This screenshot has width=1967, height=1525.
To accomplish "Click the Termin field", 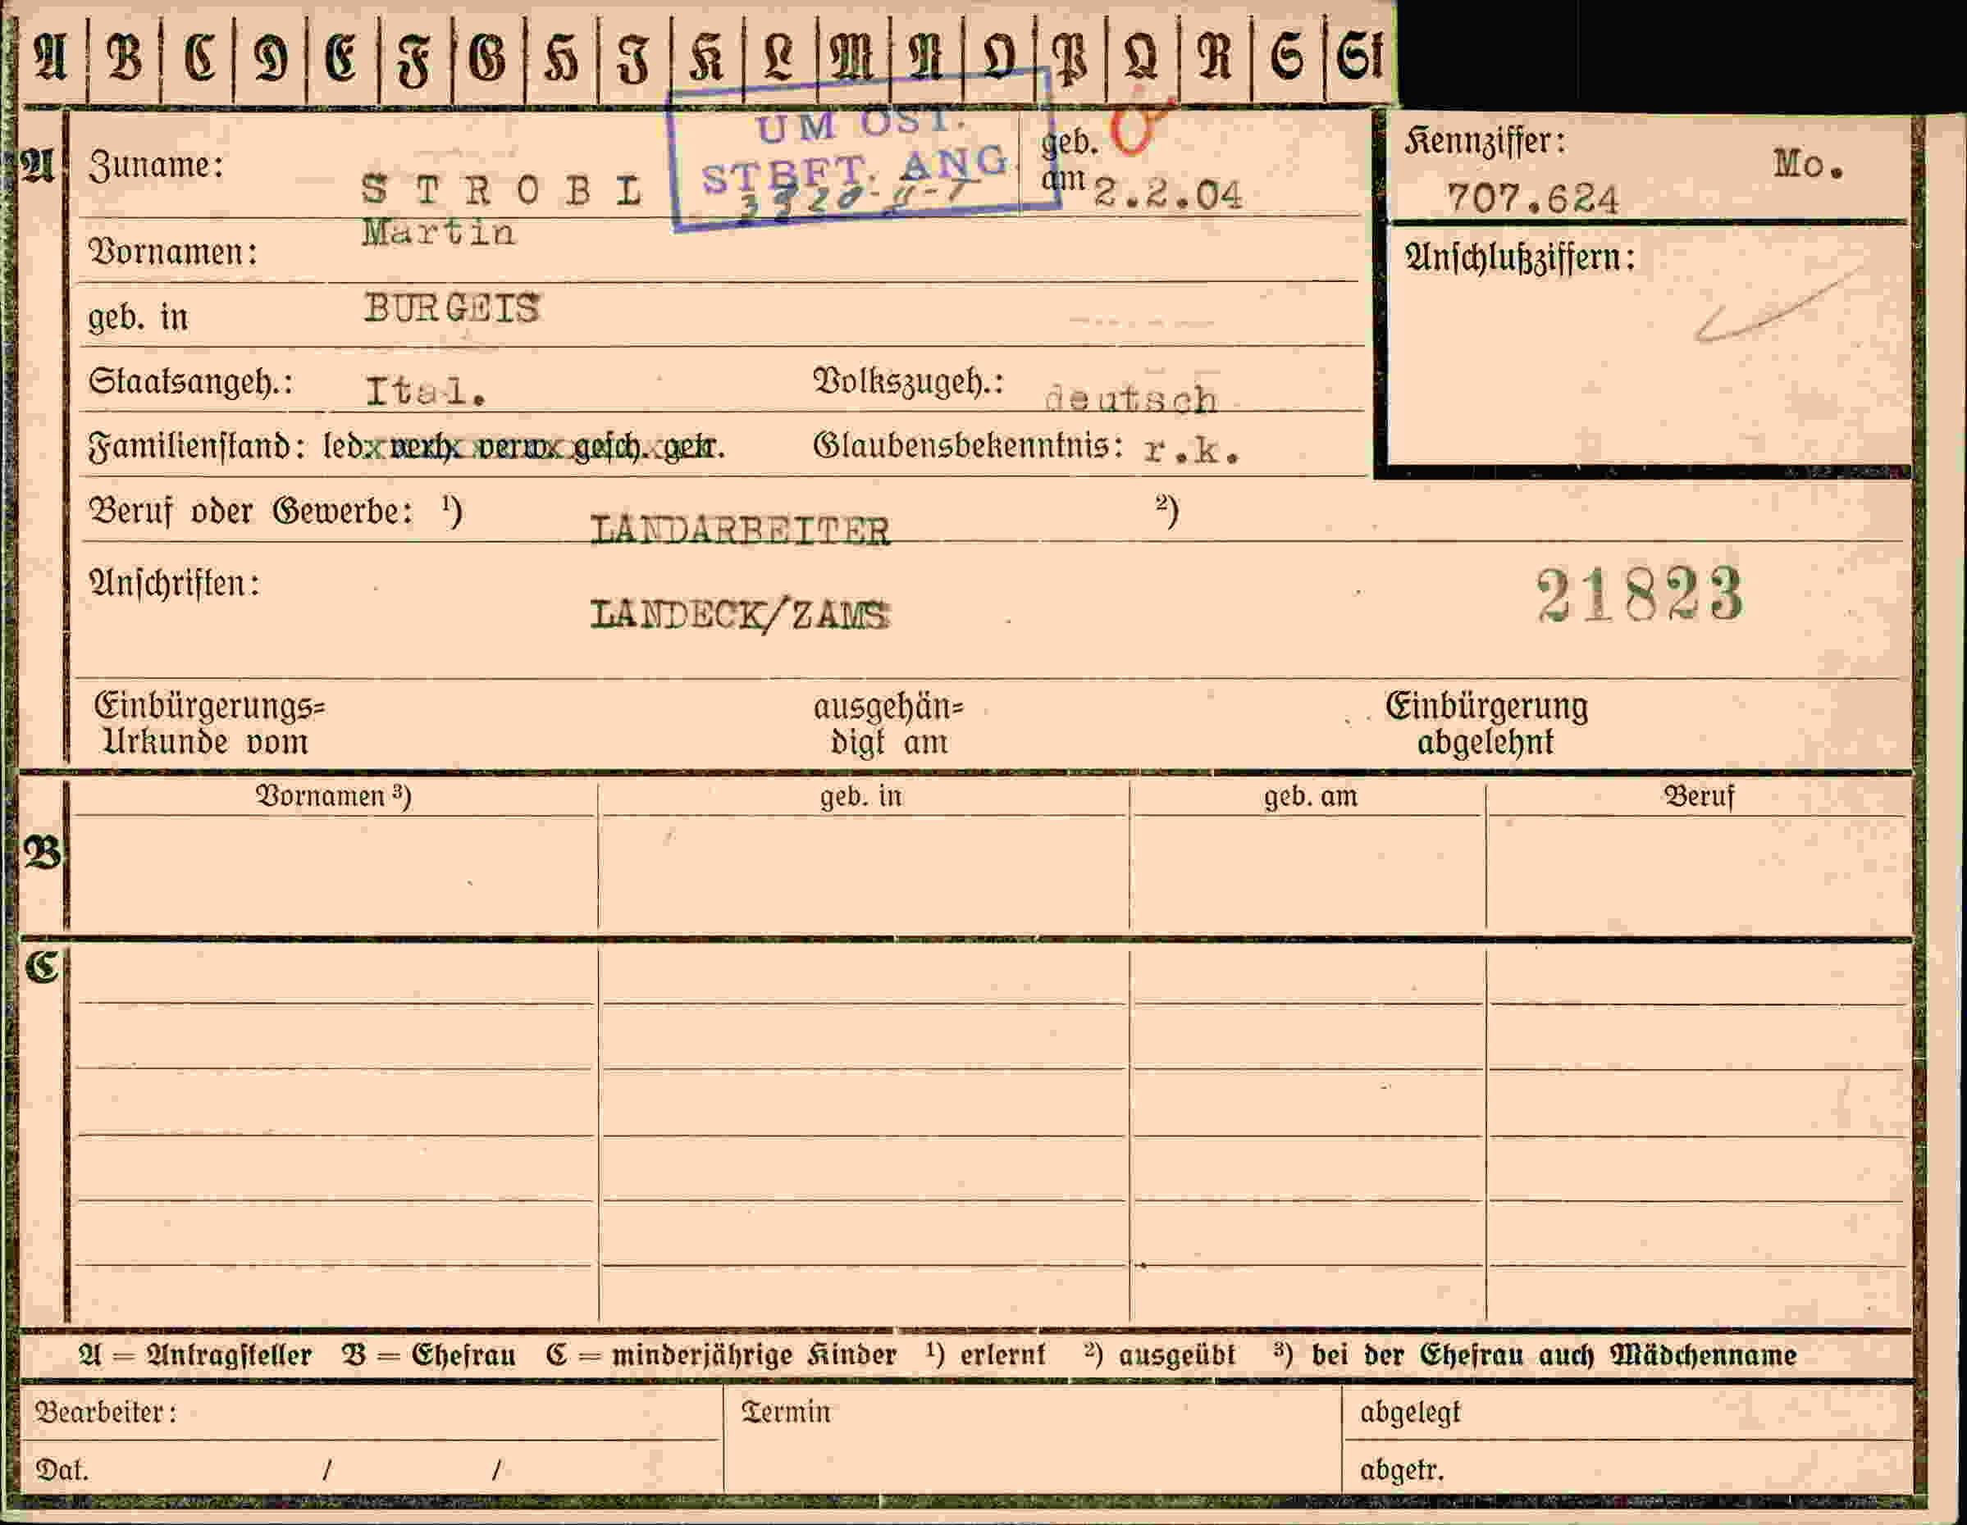I will [1032, 1441].
